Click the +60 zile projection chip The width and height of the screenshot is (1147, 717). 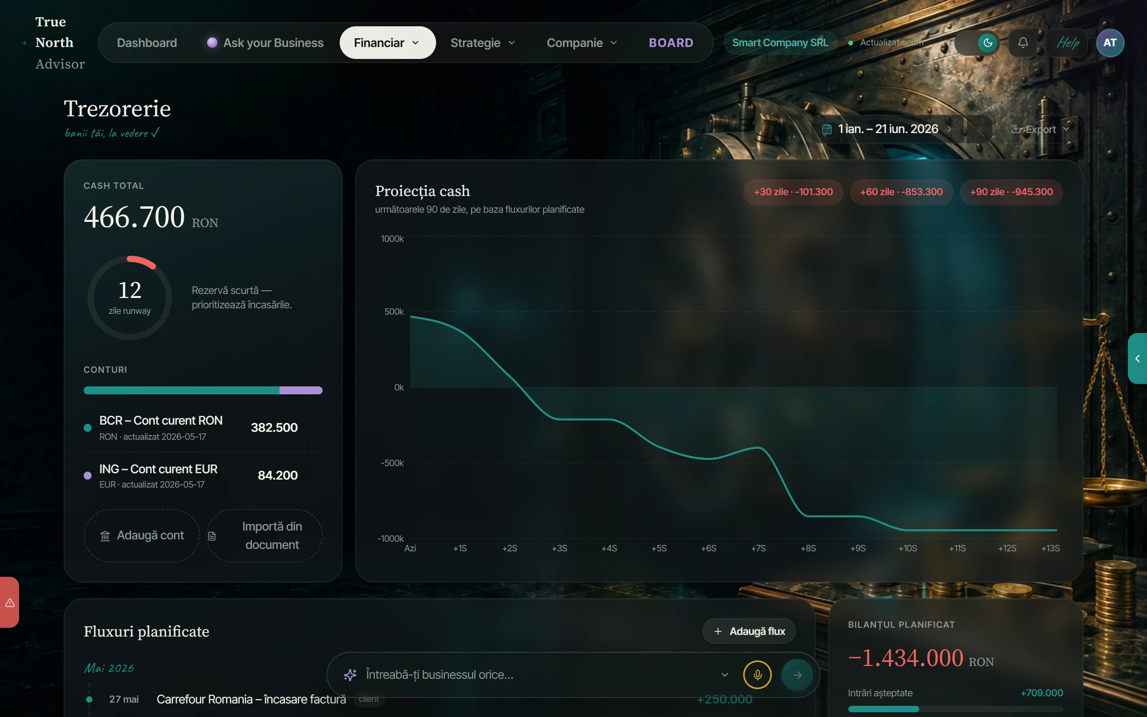[x=901, y=192]
